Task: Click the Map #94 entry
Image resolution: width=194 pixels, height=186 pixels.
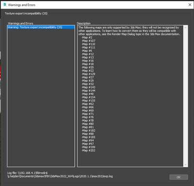Action: [88, 140]
